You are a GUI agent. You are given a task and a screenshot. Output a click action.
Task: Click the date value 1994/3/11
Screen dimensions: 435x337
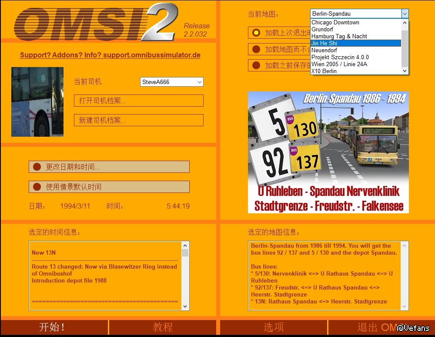pyautogui.click(x=75, y=206)
